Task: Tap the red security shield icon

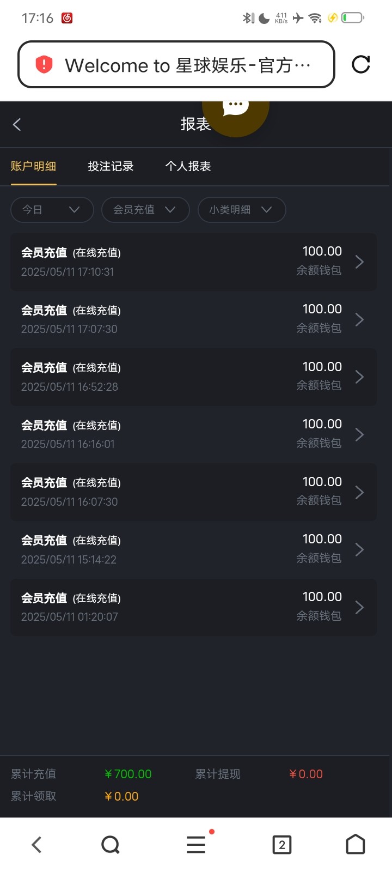Action: (44, 65)
